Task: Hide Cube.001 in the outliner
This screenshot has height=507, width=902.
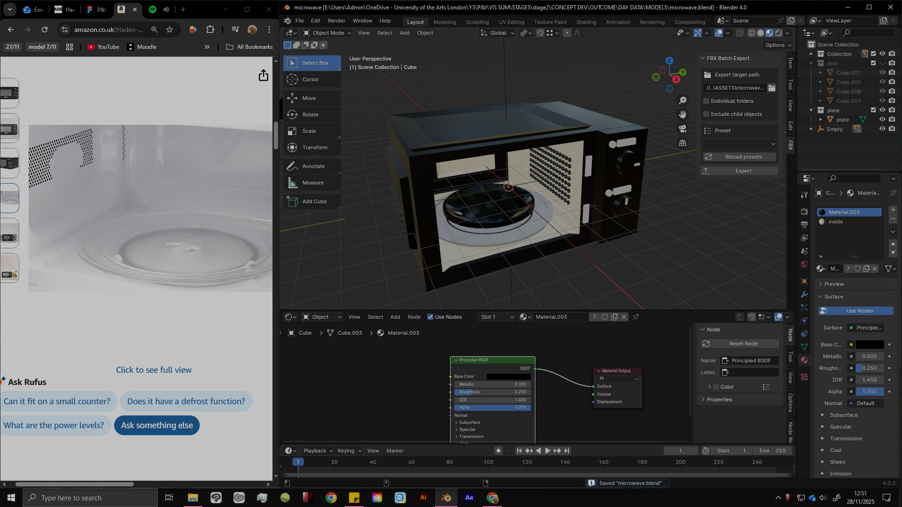Action: [x=882, y=72]
